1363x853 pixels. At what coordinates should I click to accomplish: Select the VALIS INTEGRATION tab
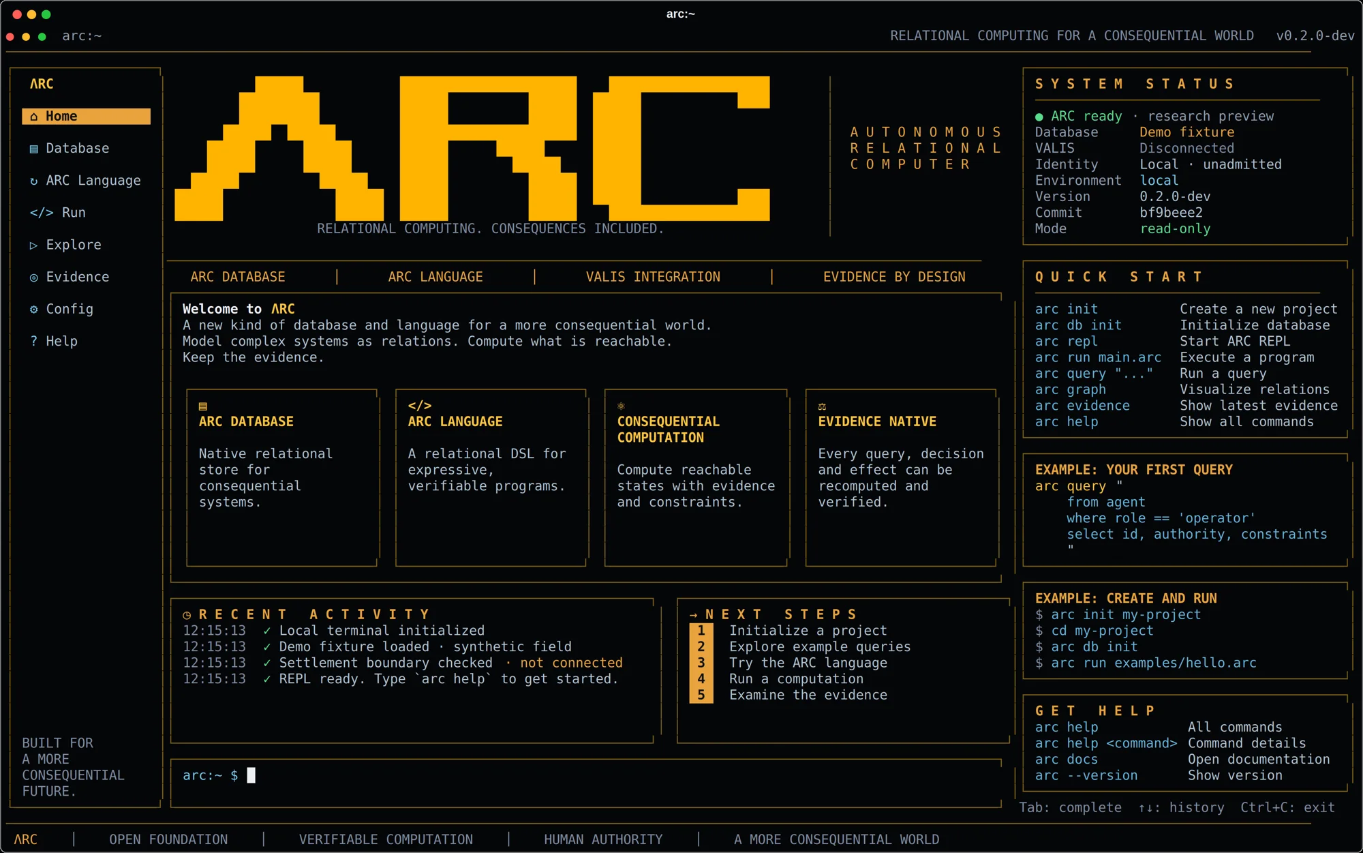653,277
